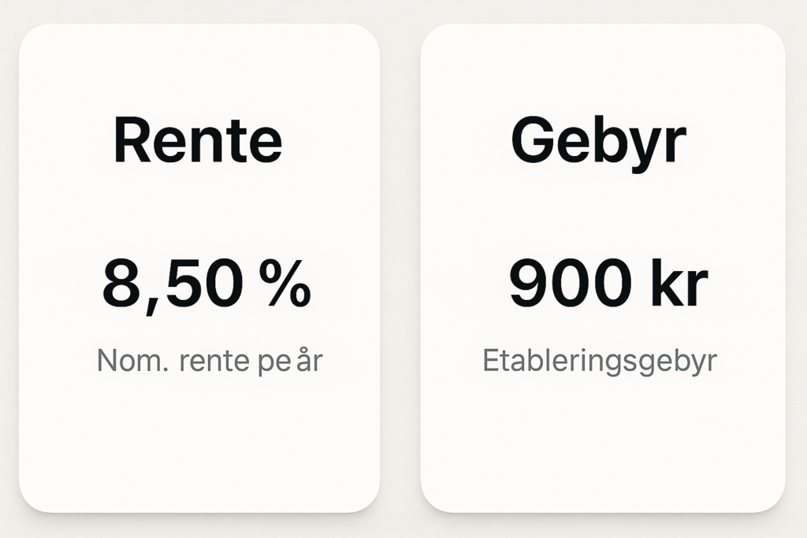
Task: Open the Rente card via its empty lower area
Action: pyautogui.click(x=199, y=443)
